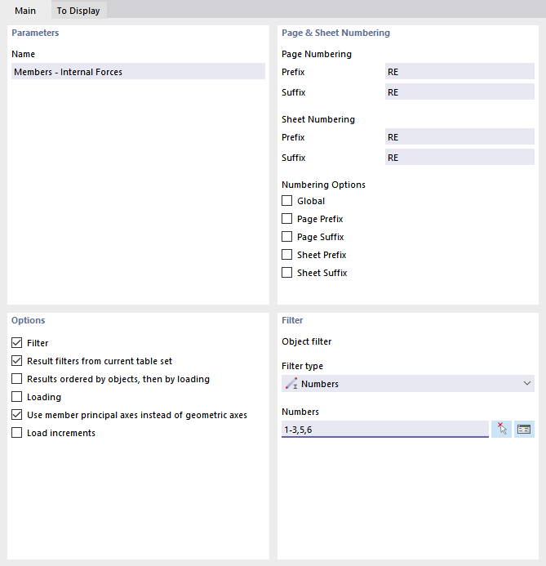Expand the Filter type dropdown arrow
The height and width of the screenshot is (566, 546).
526,384
